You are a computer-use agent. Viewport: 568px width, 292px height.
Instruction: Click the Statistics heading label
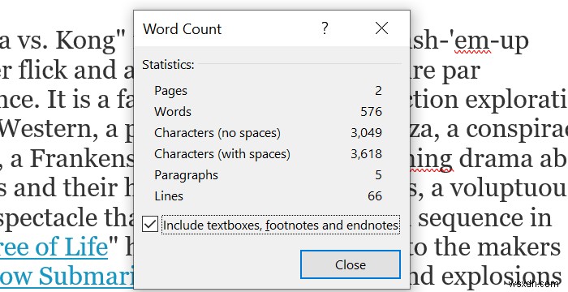pyautogui.click(x=168, y=65)
